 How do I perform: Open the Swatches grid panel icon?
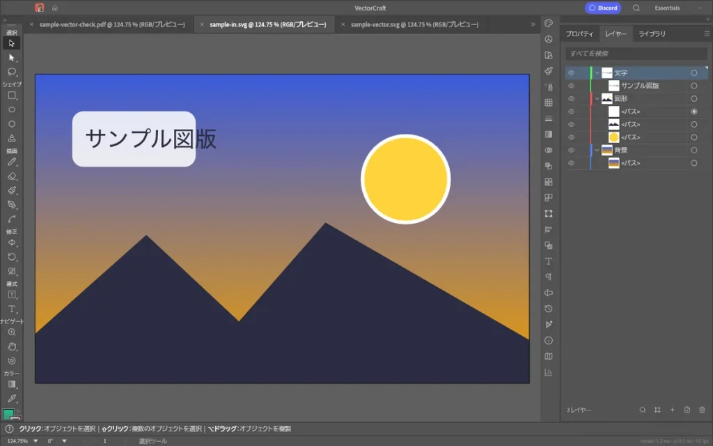[x=549, y=103]
